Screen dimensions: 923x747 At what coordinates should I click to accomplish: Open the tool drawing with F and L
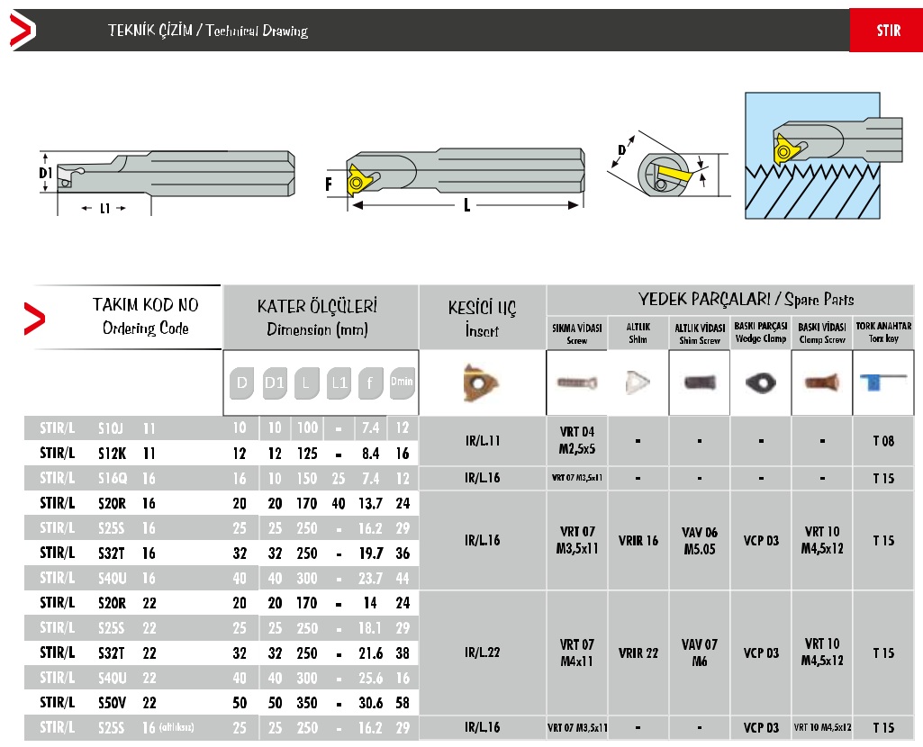click(455, 179)
